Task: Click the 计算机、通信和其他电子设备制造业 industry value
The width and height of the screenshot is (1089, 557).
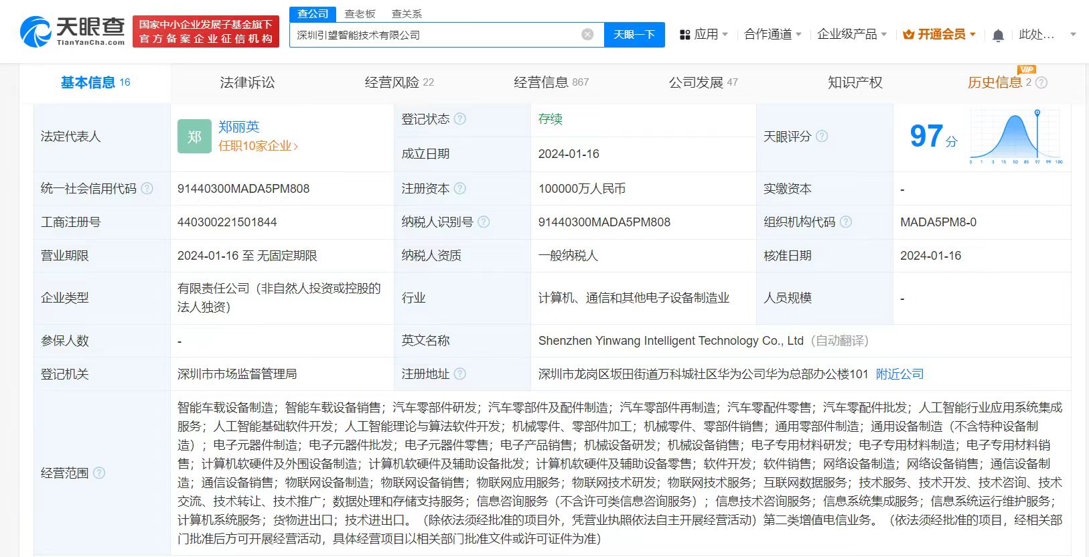Action: (x=634, y=298)
